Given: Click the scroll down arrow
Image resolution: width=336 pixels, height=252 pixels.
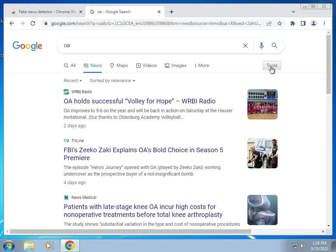Looking at the screenshot, I should click(328, 225).
